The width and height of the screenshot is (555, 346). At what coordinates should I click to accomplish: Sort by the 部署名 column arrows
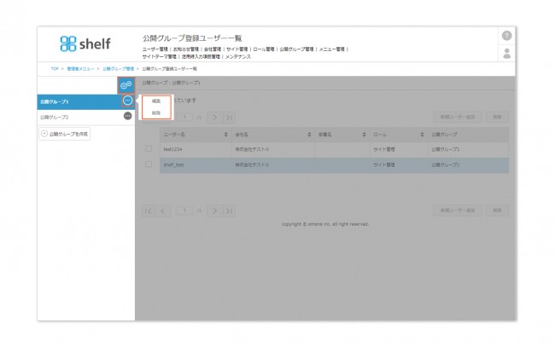tap(364, 135)
